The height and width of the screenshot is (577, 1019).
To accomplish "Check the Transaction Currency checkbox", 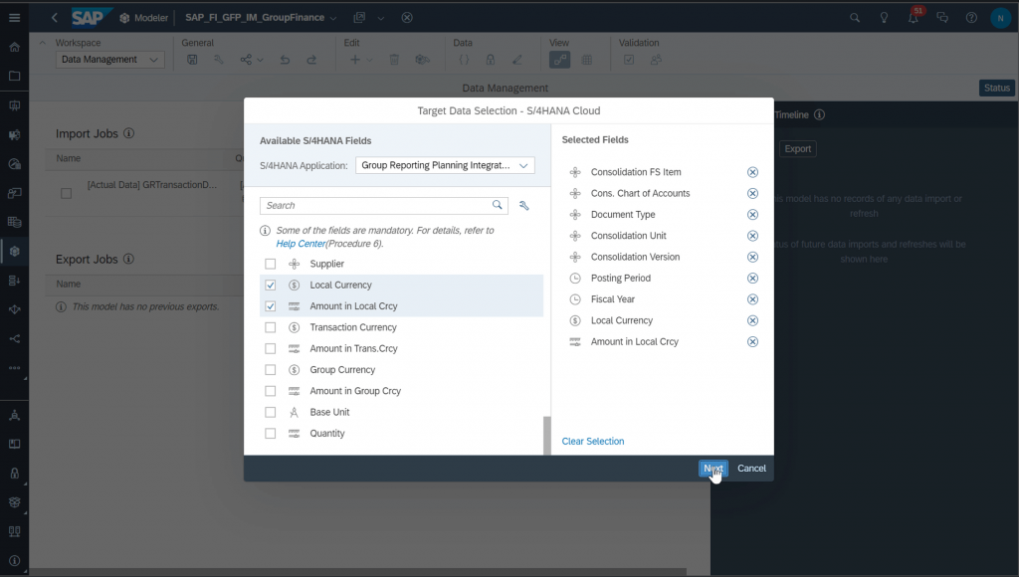I will 271,327.
